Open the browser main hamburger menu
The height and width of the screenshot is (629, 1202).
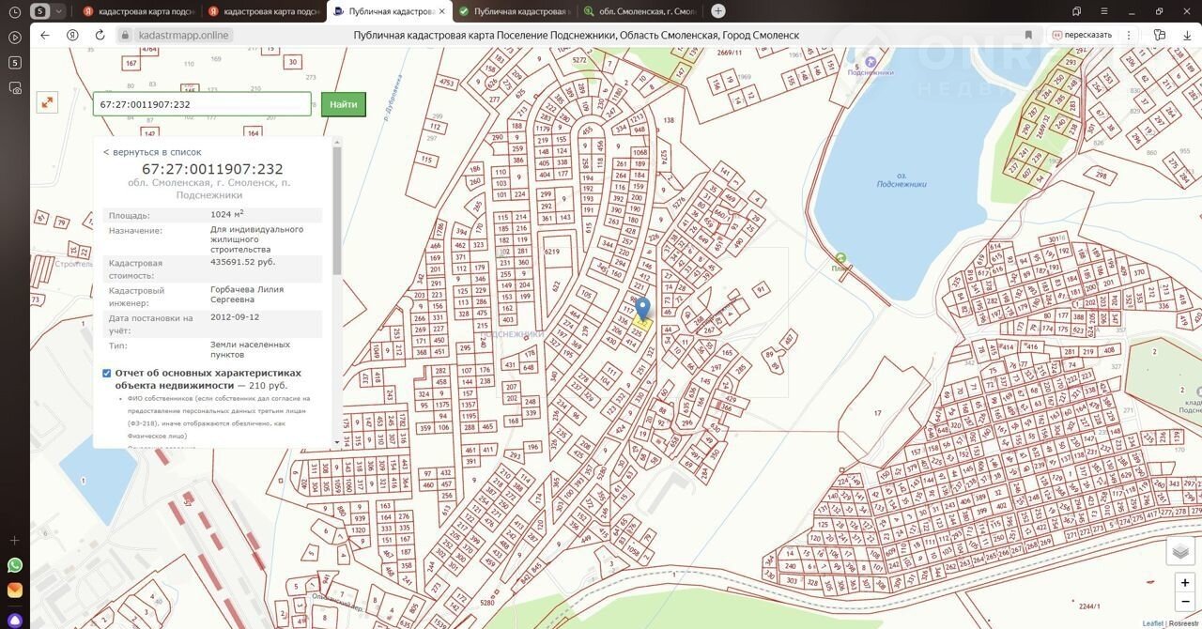(x=1104, y=11)
